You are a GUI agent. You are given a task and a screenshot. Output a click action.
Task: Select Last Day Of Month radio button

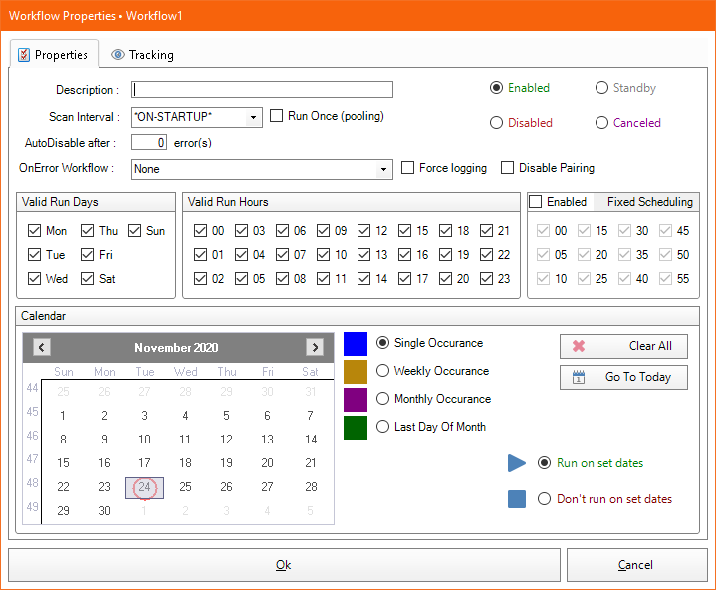[382, 426]
